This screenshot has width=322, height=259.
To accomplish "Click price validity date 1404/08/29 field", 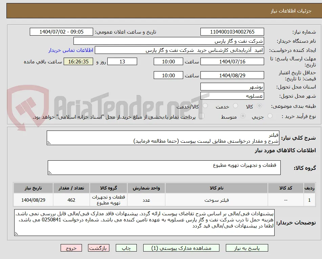I will (x=232, y=75).
